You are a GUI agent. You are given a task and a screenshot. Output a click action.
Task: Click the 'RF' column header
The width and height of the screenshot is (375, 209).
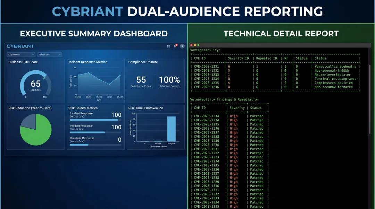point(286,58)
